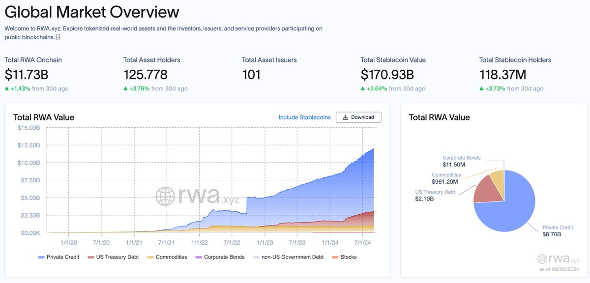Click the +3.73% from 30d ago indicator
The image size is (590, 283).
(511, 88)
